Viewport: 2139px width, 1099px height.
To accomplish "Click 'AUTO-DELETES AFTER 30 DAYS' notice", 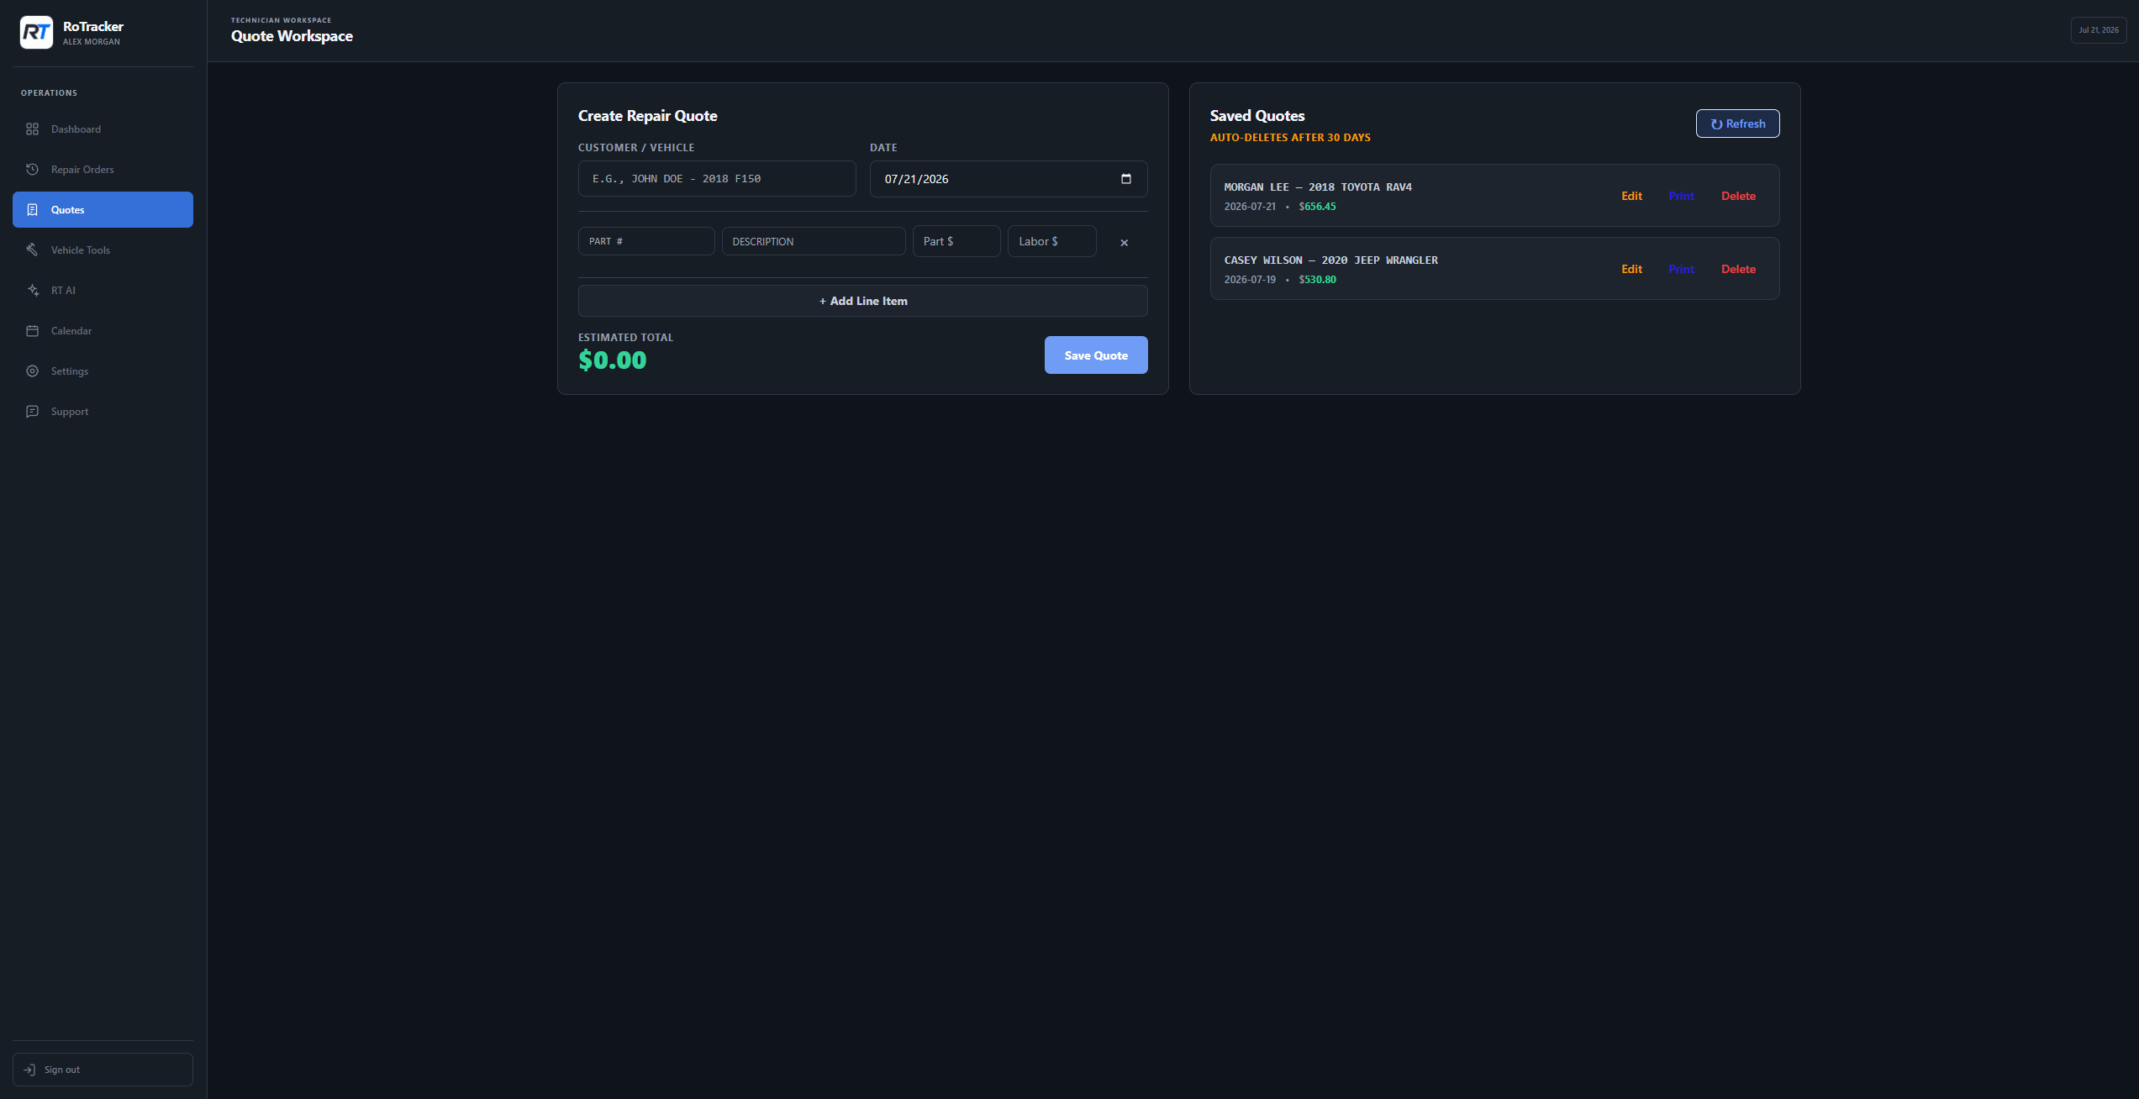I will tap(1290, 138).
